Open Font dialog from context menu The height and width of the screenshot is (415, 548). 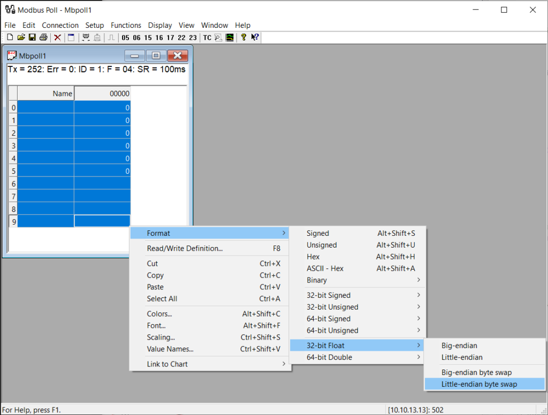pos(209,326)
